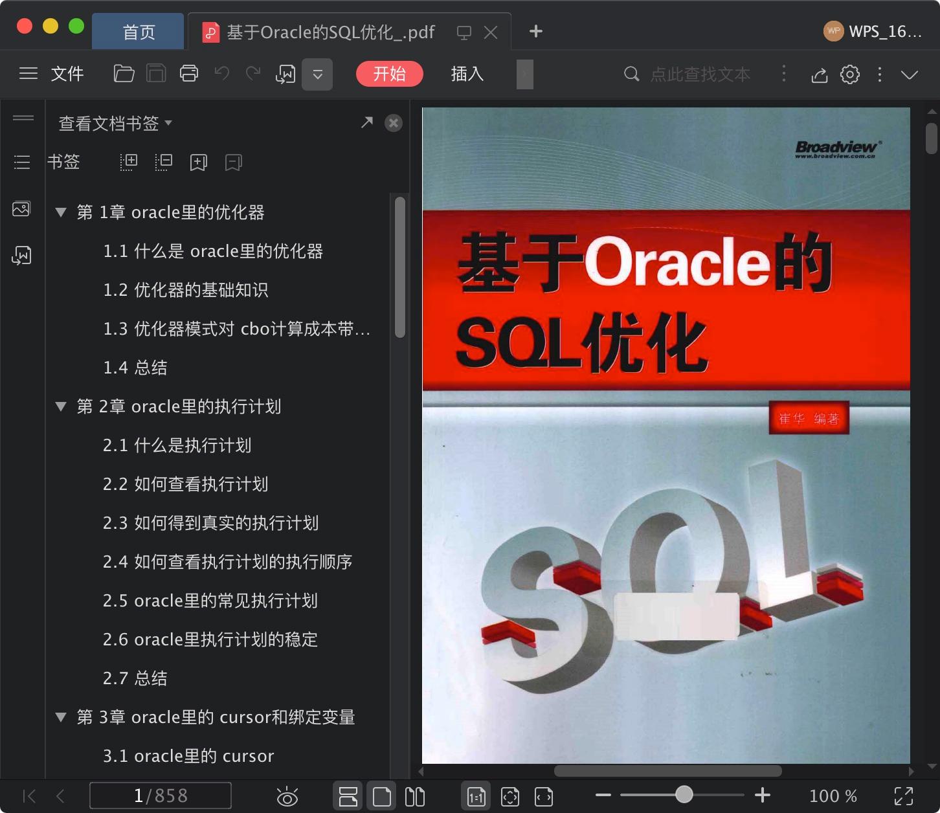Click the presentation screen icon on tab
Screen dimensions: 940x813
point(464,32)
